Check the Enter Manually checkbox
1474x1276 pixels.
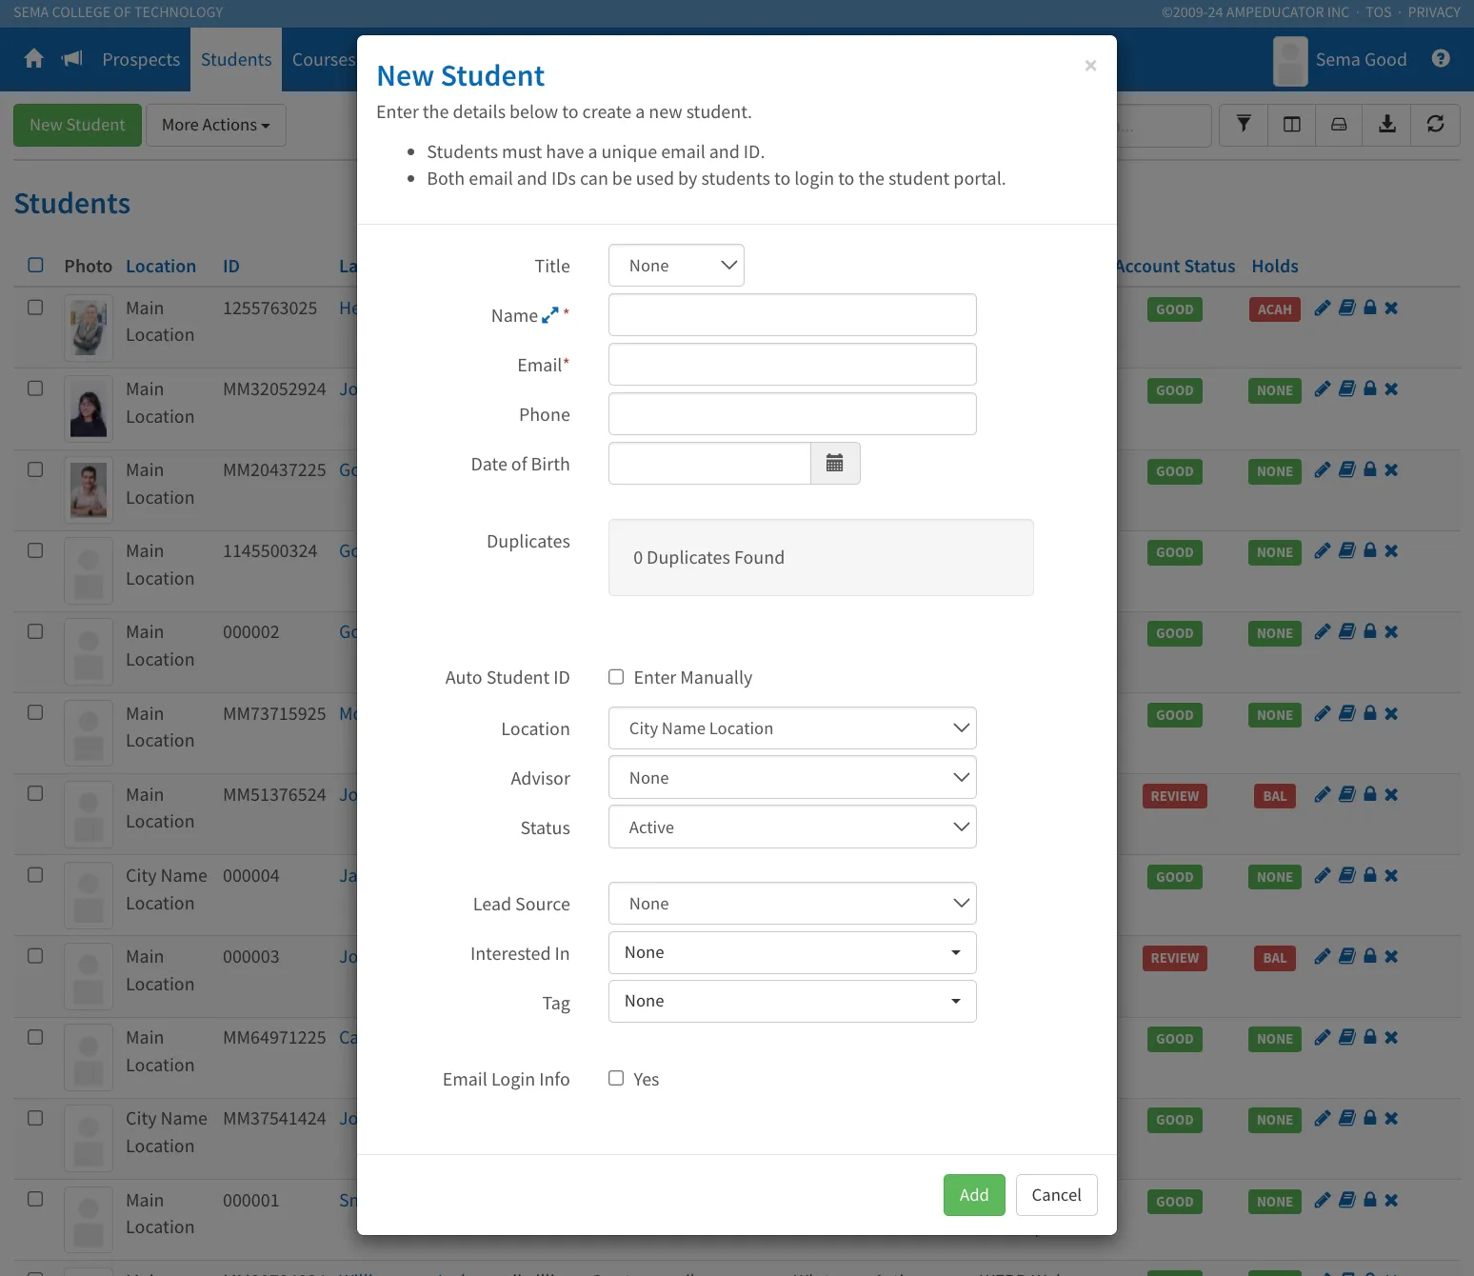616,677
